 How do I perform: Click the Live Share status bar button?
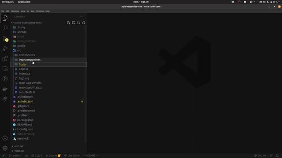click(x=72, y=156)
